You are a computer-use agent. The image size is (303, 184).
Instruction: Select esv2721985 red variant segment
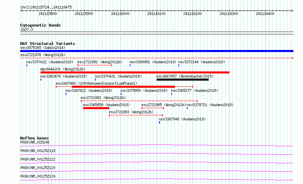[x=153, y=108]
